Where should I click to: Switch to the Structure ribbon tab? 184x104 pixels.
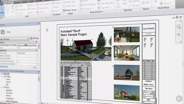pos(17,3)
